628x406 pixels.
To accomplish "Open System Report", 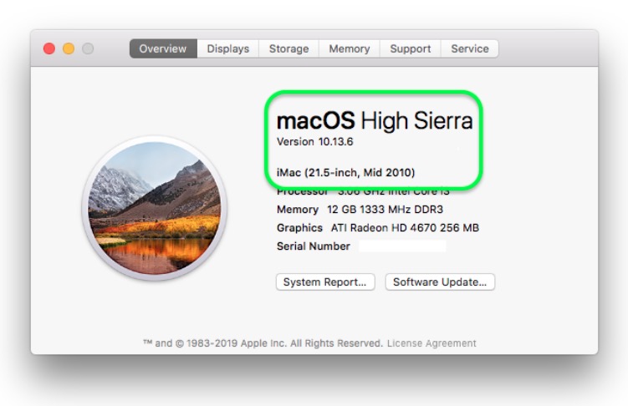I will pyautogui.click(x=325, y=282).
